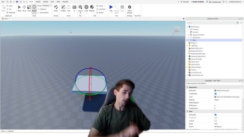Click Update Available notice

(x=197, y=2)
